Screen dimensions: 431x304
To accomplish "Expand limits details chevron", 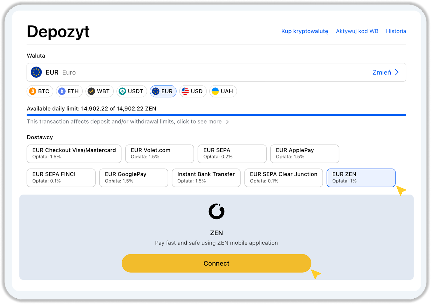I will click(228, 122).
